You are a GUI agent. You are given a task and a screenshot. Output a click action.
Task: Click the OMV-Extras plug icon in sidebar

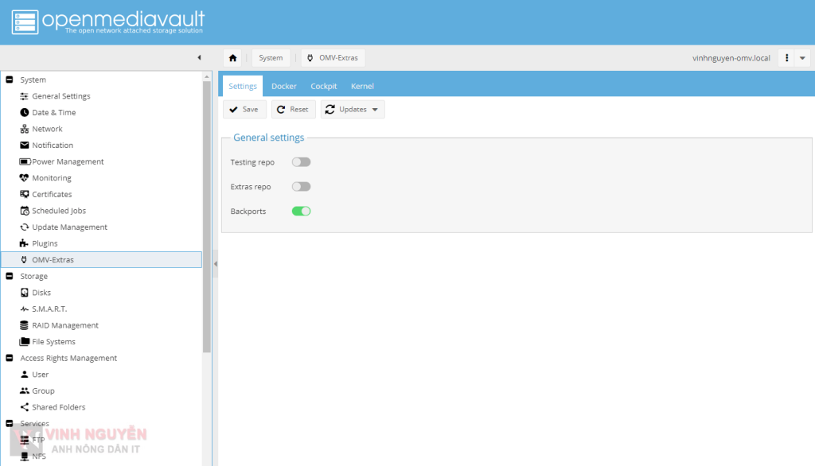tap(24, 260)
